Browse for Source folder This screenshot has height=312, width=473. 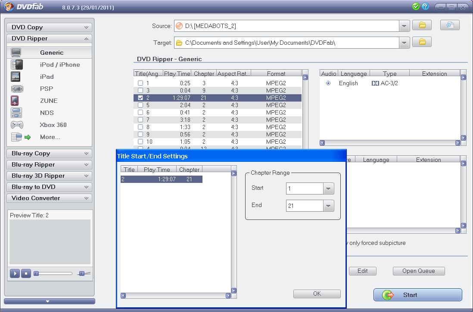[x=422, y=25]
